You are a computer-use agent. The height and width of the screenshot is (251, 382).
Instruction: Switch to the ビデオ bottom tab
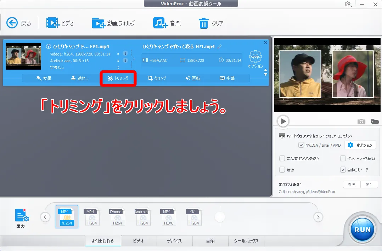click(139, 241)
